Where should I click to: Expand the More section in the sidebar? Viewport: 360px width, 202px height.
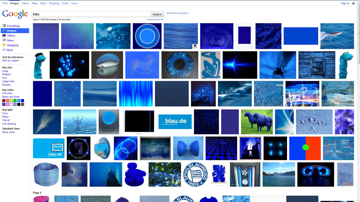click(4, 50)
